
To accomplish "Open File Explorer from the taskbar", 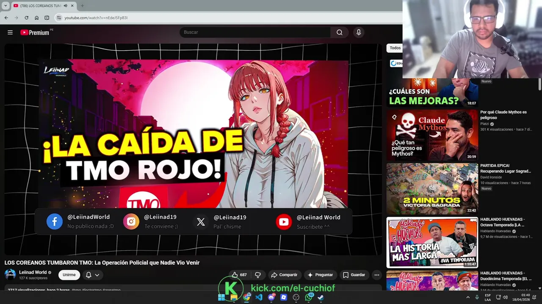I will click(234, 297).
